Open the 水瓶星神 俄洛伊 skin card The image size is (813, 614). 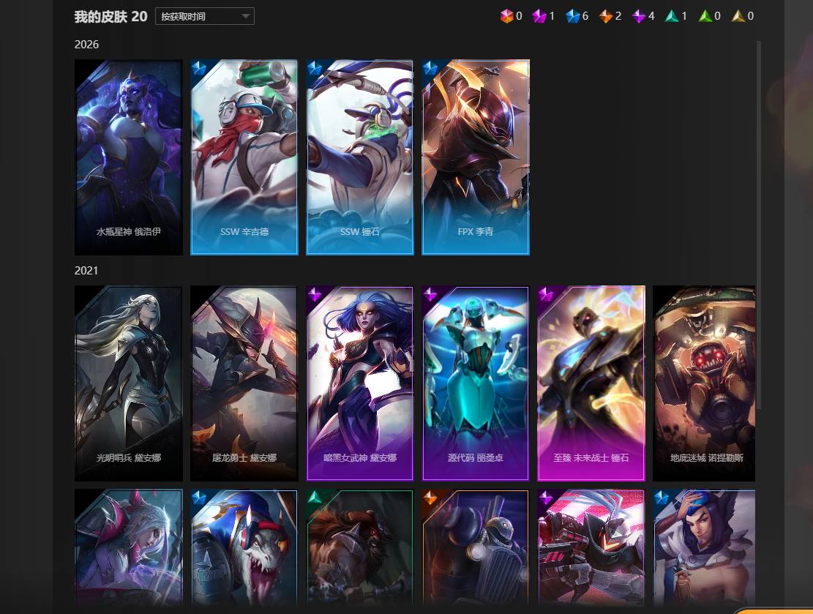click(129, 157)
